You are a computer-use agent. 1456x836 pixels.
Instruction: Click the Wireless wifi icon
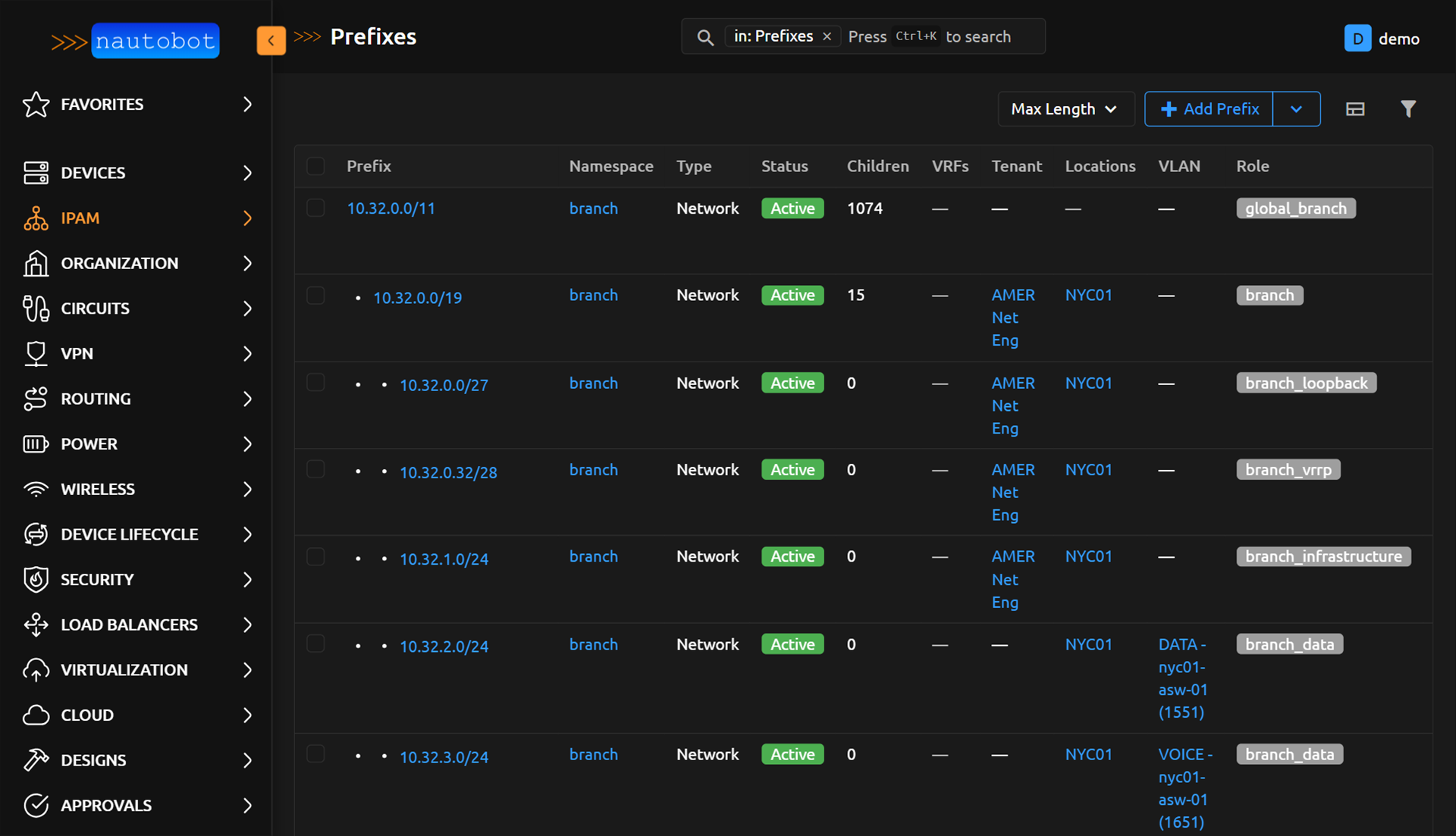(36, 490)
